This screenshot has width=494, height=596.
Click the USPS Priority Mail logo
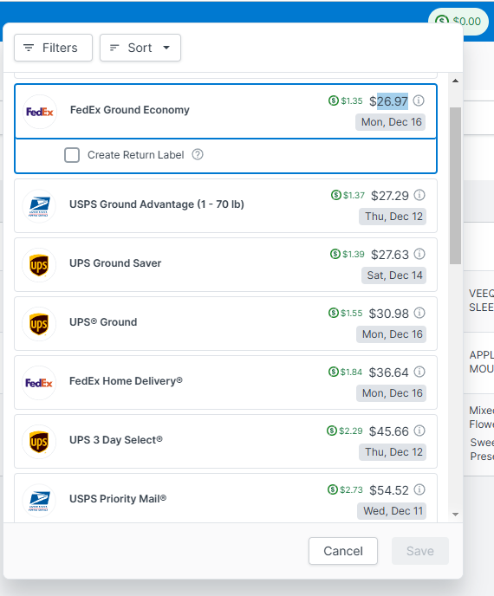click(39, 501)
